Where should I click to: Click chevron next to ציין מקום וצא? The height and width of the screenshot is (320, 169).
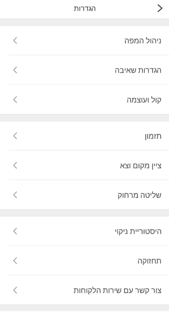click(x=15, y=165)
